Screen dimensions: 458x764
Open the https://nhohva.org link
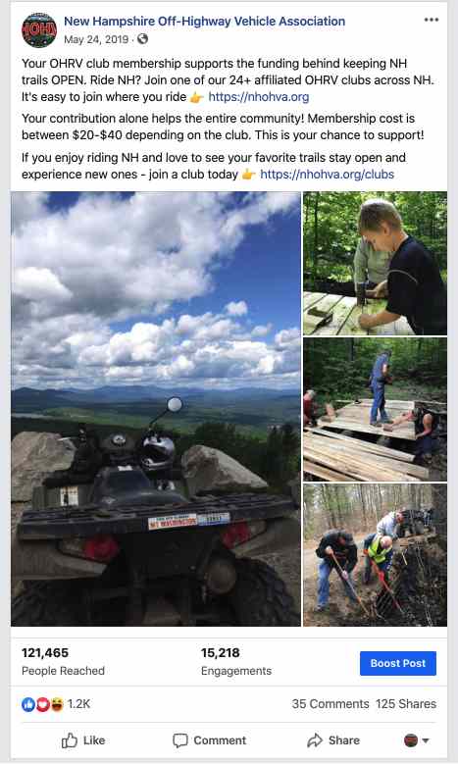coord(259,96)
